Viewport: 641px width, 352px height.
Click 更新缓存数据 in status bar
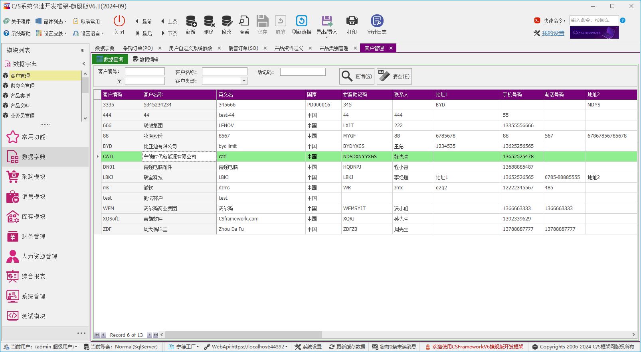pyautogui.click(x=347, y=347)
